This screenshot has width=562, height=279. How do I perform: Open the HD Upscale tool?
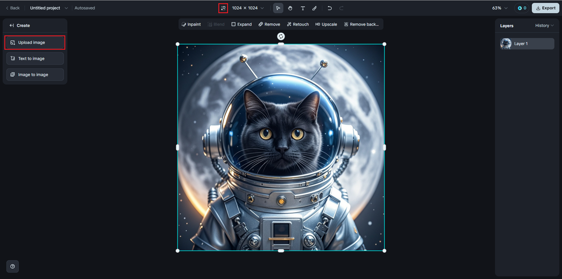pyautogui.click(x=326, y=24)
